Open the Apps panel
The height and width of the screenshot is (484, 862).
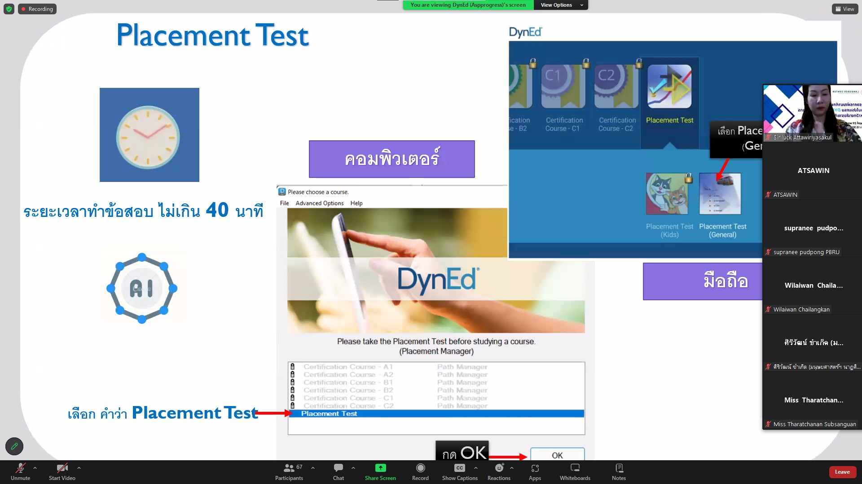click(535, 471)
